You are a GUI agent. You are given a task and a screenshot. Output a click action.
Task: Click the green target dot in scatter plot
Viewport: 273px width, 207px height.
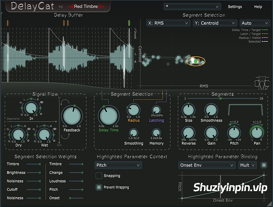tap(196, 61)
